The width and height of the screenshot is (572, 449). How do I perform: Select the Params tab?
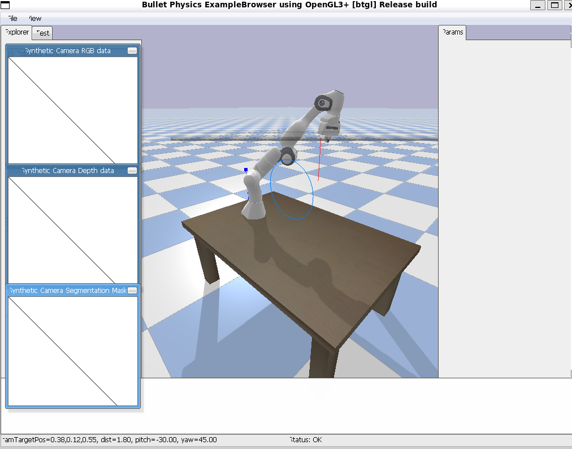pyautogui.click(x=452, y=32)
